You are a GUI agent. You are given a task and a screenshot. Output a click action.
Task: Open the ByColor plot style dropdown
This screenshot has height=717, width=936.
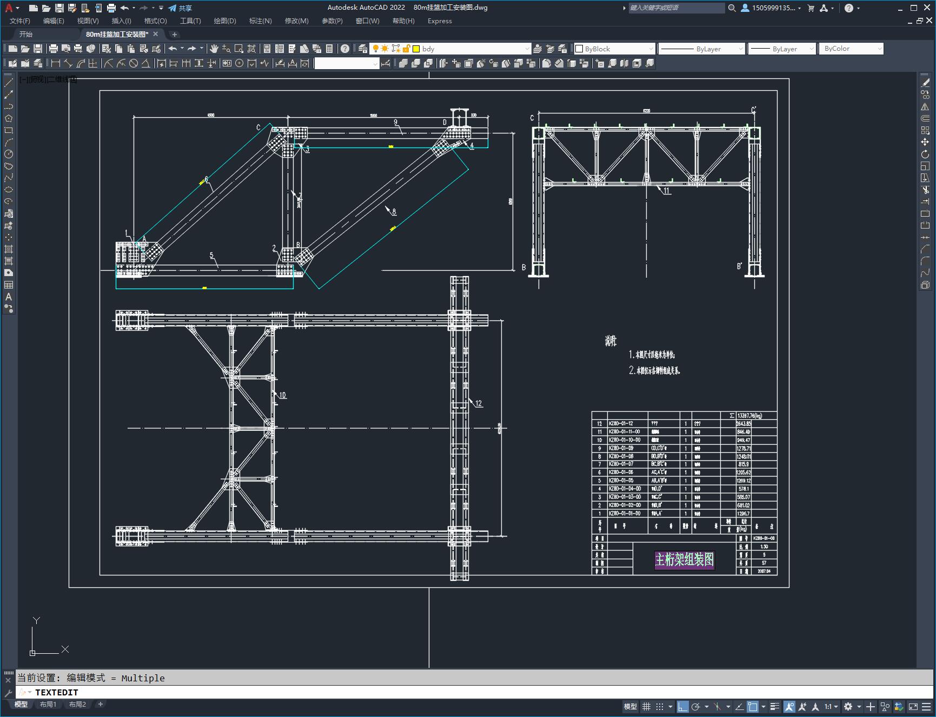[880, 49]
